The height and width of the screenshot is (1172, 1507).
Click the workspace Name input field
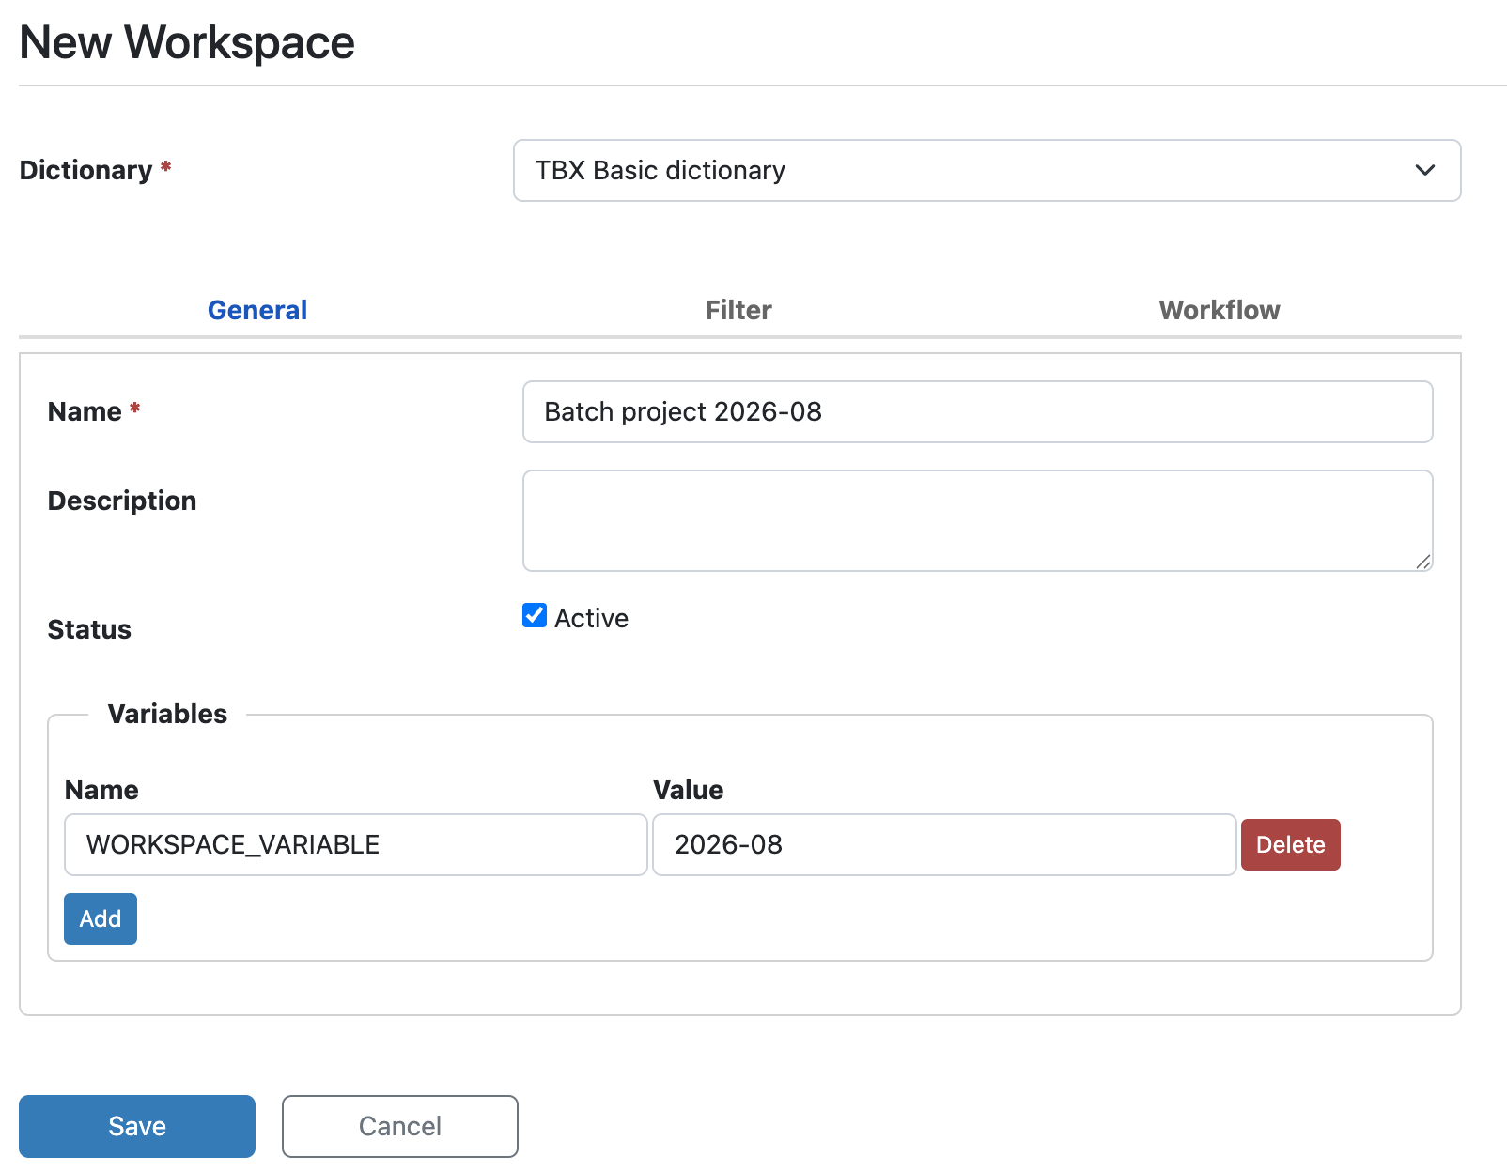point(977,411)
